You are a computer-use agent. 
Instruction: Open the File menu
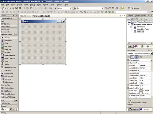tap(3, 5)
